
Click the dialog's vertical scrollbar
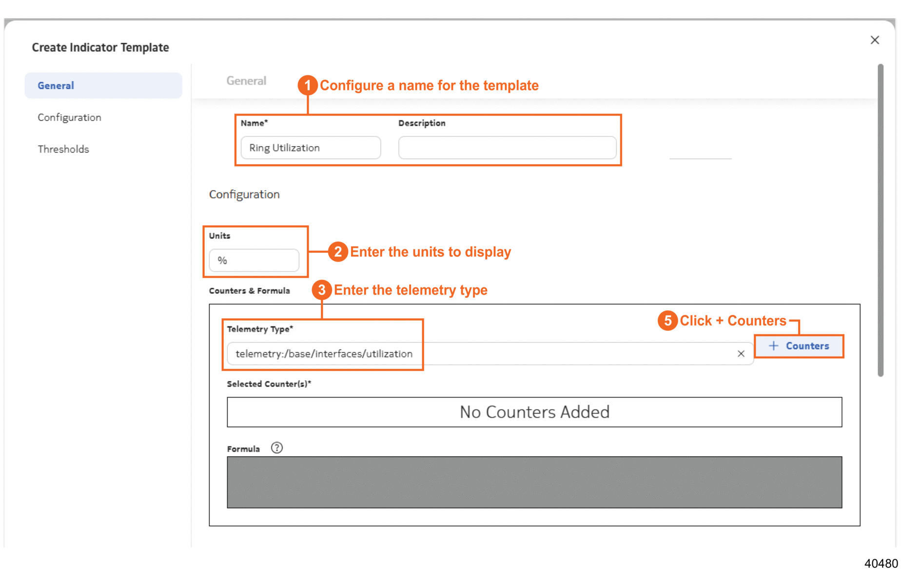pyautogui.click(x=880, y=219)
